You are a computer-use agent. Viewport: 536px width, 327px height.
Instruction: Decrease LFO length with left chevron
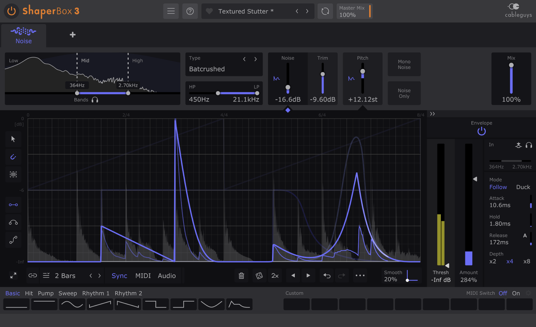[91, 275]
